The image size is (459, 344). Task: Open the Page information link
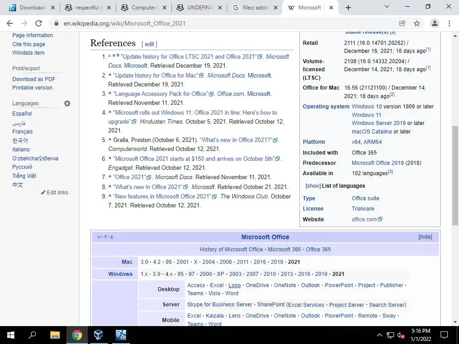pos(32,35)
